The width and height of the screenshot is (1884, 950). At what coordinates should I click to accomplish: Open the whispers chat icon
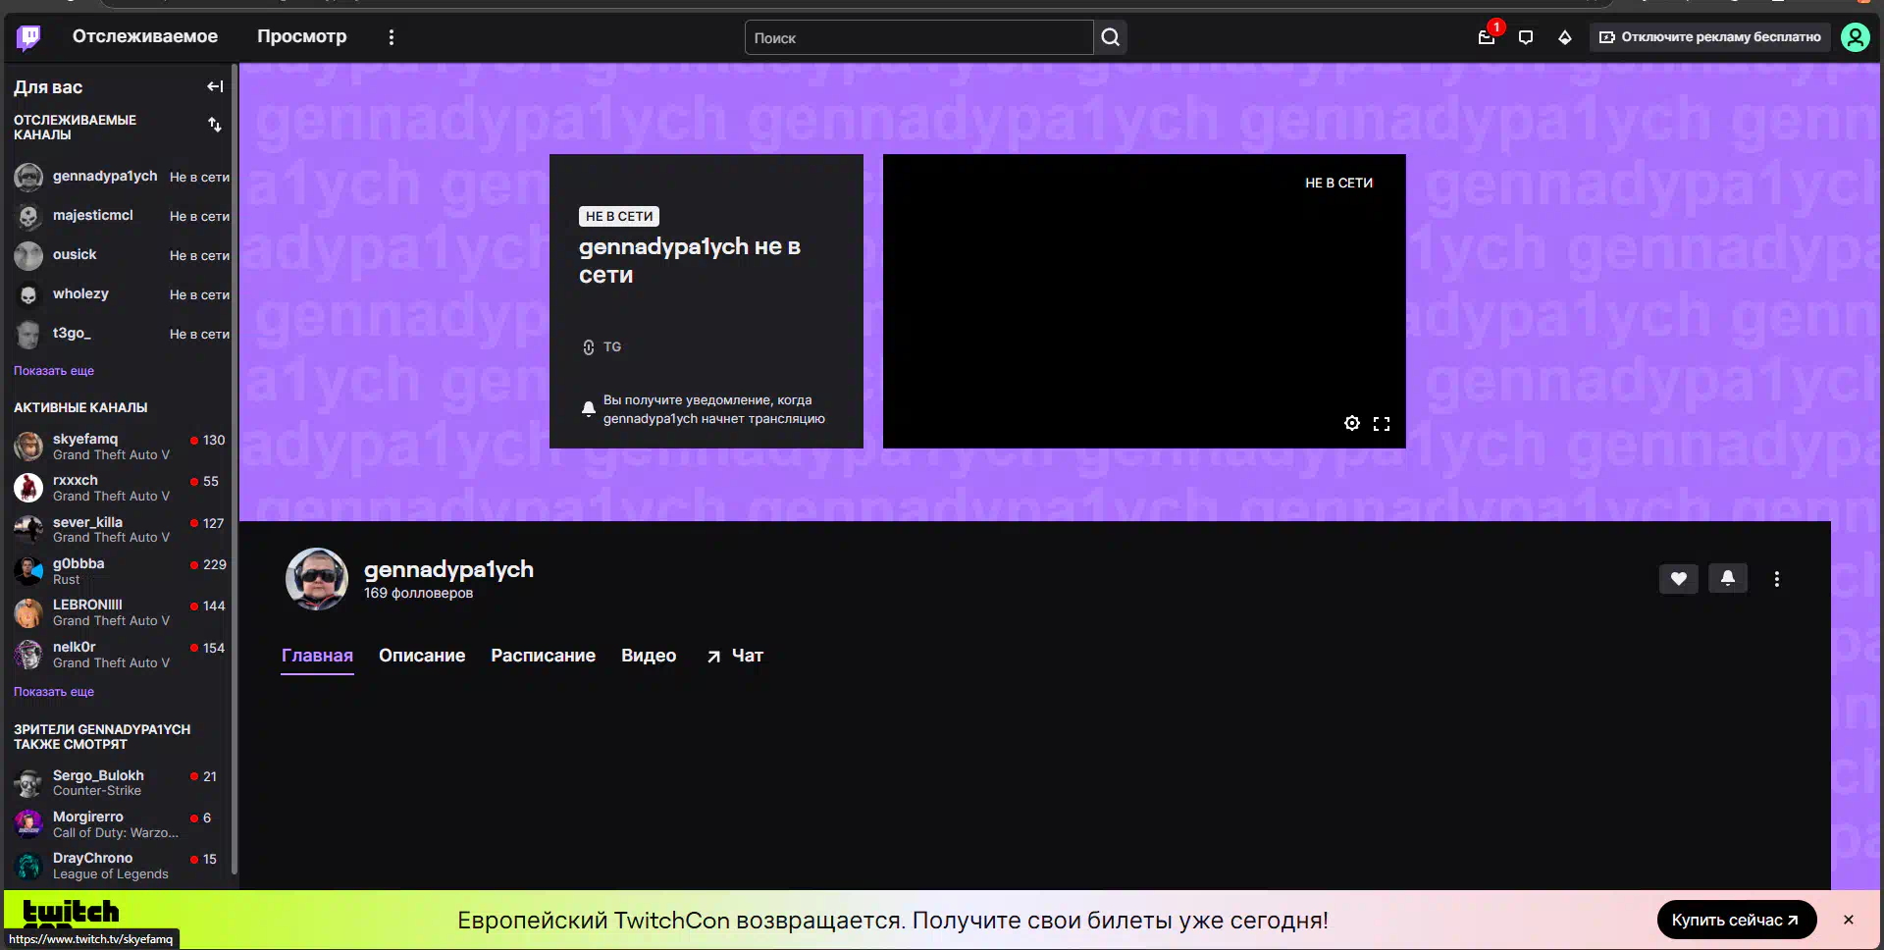(x=1526, y=37)
